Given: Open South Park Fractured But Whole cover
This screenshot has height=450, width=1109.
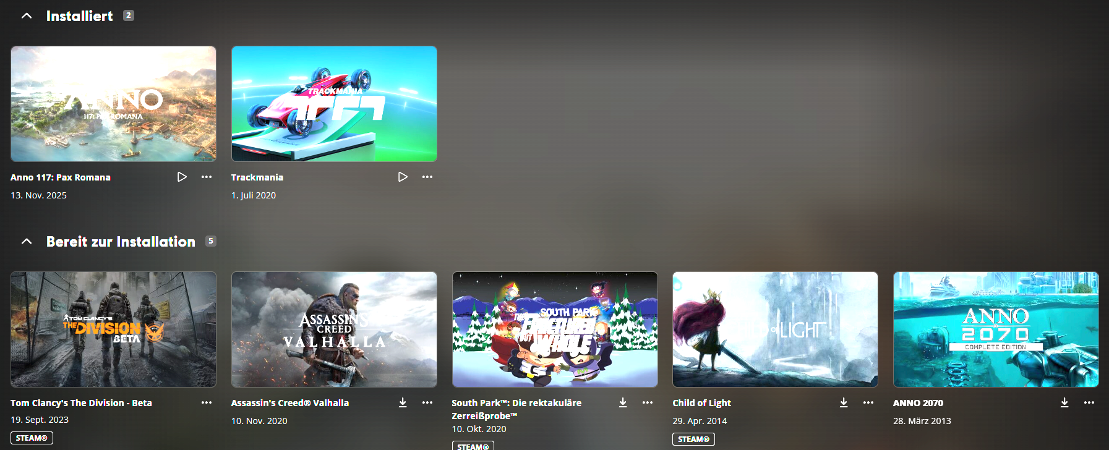Looking at the screenshot, I should click(x=555, y=329).
